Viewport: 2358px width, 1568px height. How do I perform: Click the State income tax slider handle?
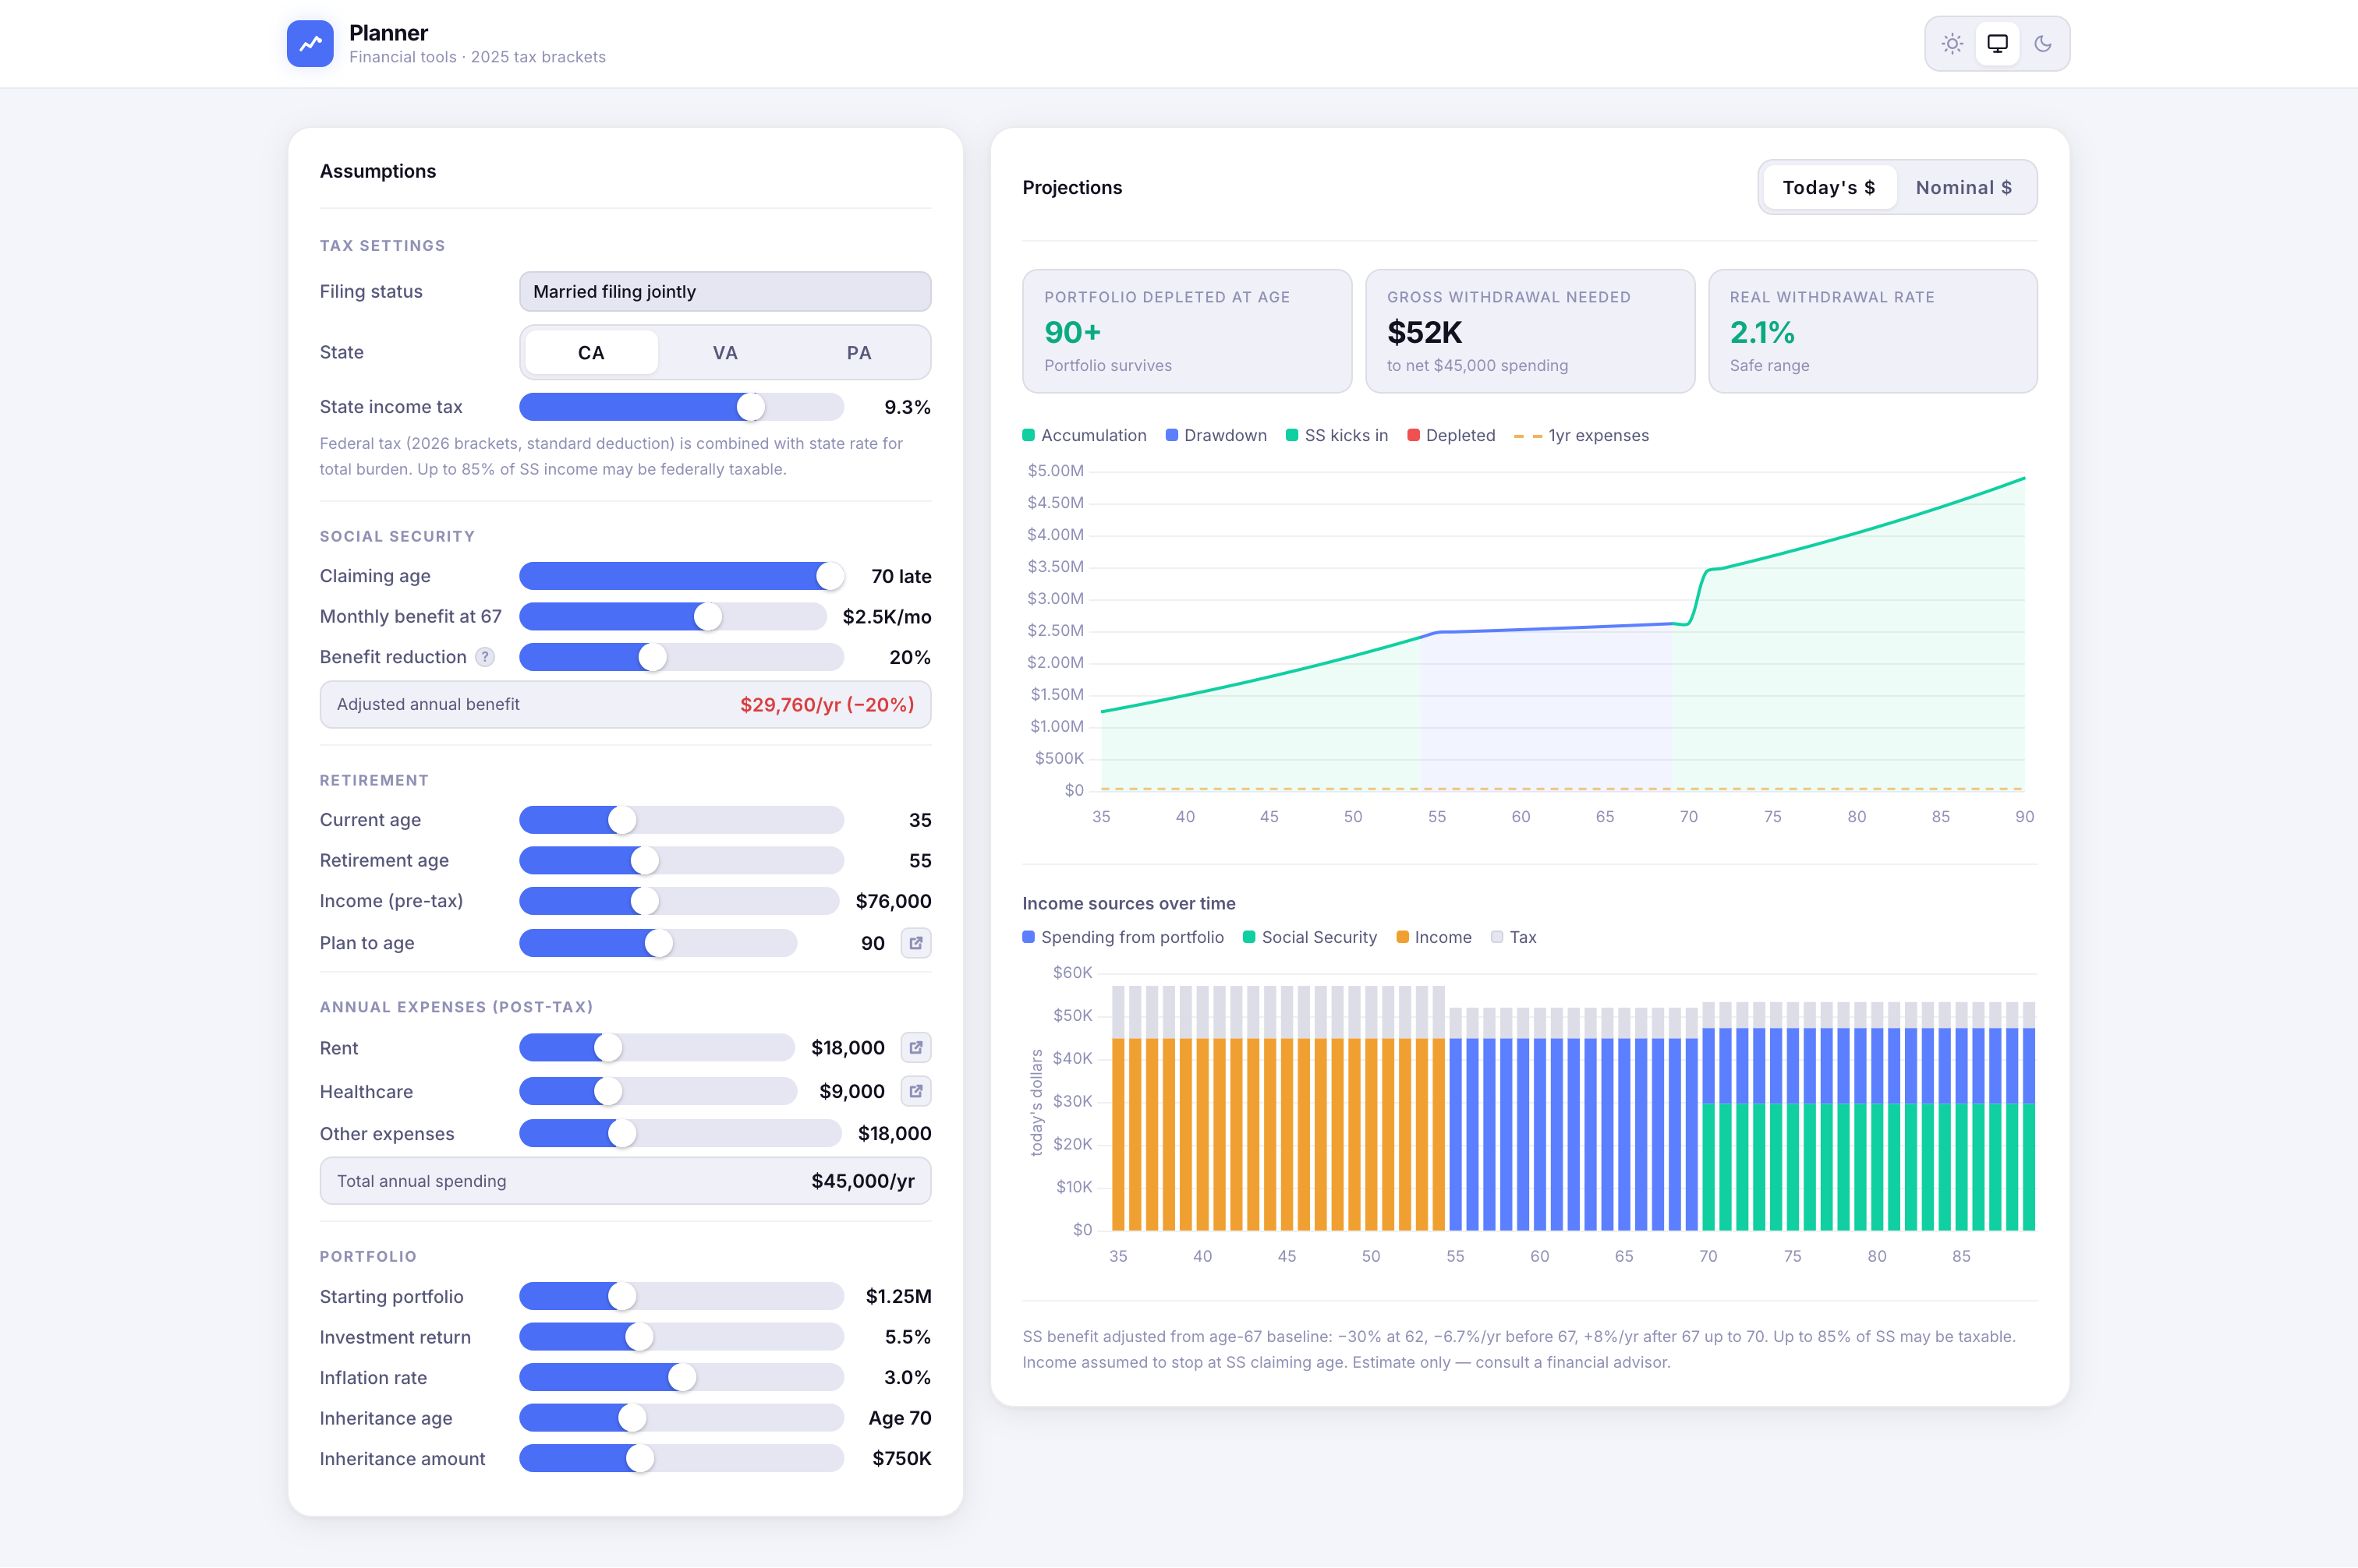(750, 407)
